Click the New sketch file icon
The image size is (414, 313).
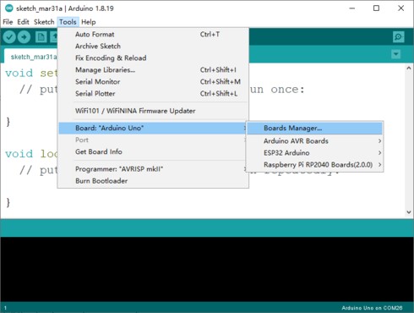point(41,37)
